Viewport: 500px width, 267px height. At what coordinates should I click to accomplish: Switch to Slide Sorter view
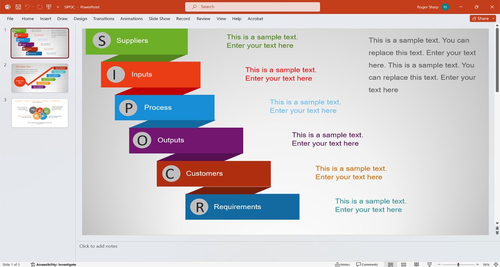[403, 264]
